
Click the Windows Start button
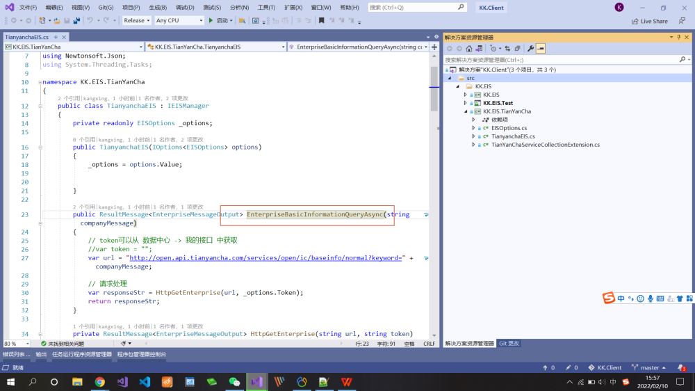coord(10,382)
